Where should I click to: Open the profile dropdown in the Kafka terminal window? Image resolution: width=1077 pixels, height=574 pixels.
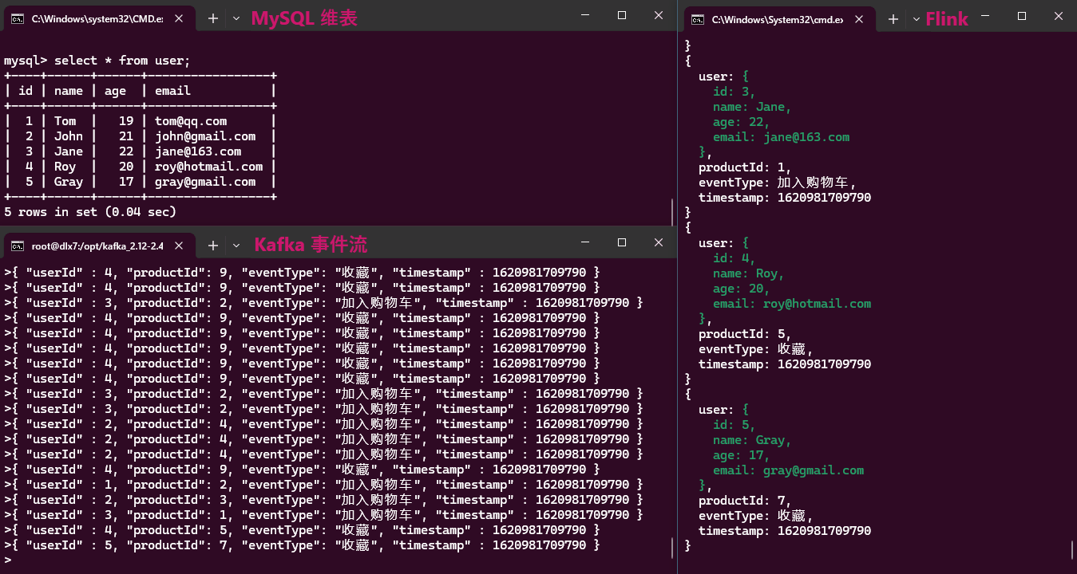(236, 245)
